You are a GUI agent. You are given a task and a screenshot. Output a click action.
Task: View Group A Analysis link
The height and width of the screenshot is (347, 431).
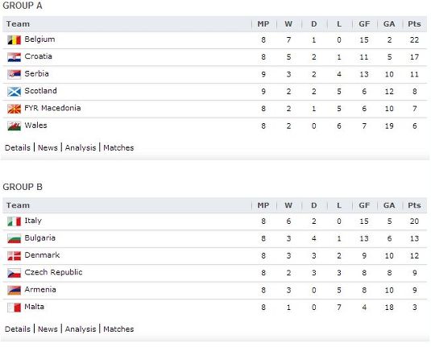pos(81,148)
